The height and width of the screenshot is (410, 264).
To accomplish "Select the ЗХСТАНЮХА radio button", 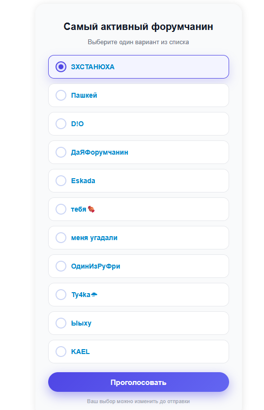I will click(x=61, y=67).
